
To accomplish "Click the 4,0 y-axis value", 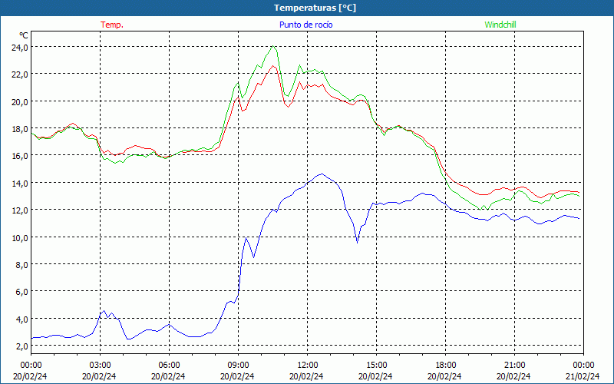I will tap(21, 319).
